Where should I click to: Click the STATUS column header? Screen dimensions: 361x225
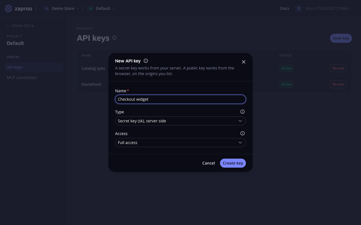(285, 55)
